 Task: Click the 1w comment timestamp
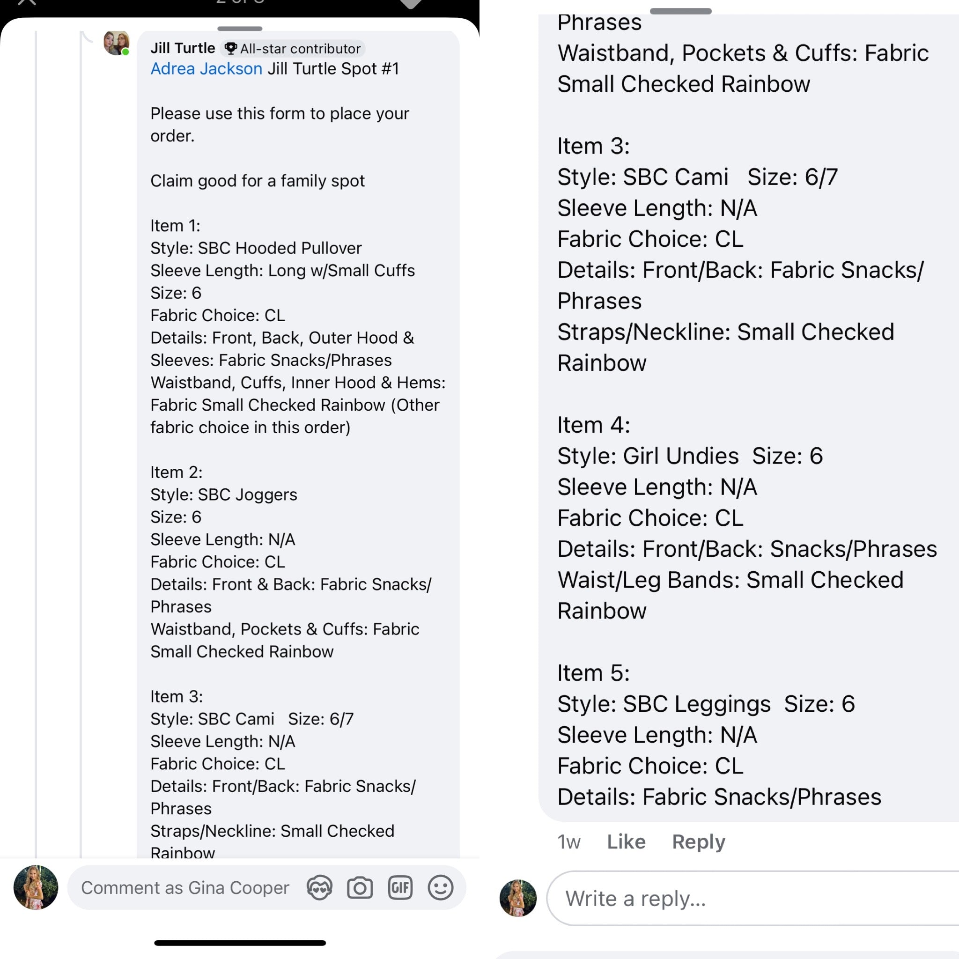coord(568,842)
